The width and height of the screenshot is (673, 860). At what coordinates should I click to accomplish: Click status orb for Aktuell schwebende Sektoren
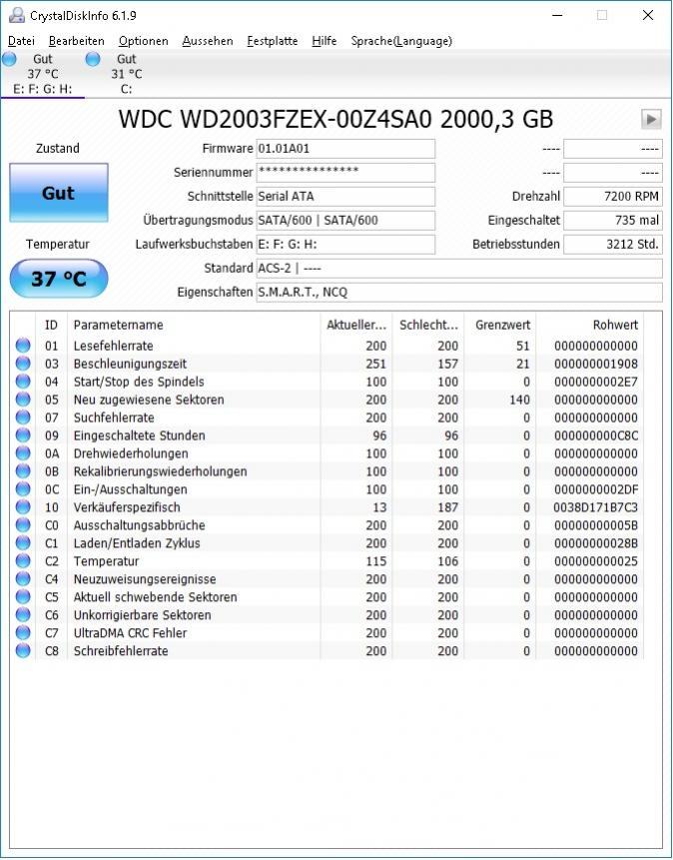pyautogui.click(x=23, y=596)
